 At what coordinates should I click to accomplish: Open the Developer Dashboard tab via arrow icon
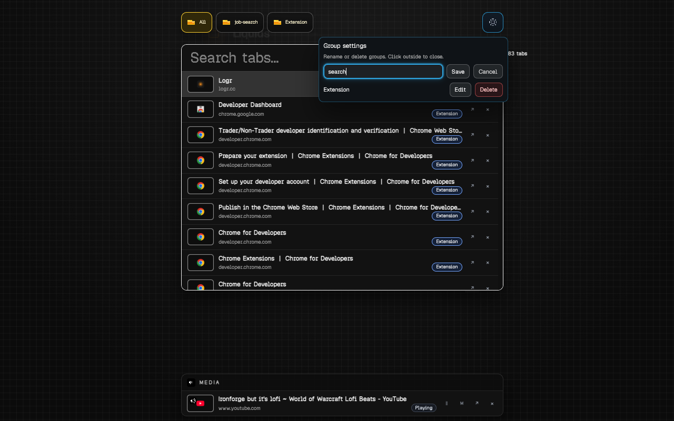point(472,109)
